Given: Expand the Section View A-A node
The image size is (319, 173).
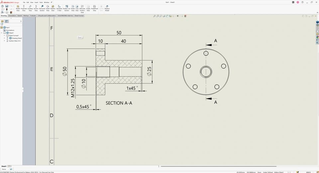Looking at the screenshot, I should [4, 41].
